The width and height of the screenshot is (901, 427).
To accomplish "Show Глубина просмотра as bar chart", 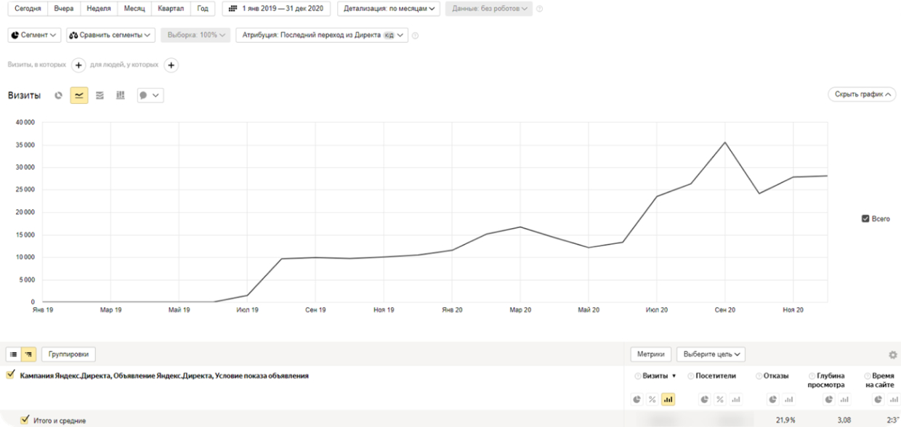I will pyautogui.click(x=844, y=399).
